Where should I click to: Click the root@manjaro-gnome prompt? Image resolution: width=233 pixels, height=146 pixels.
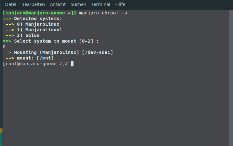coord(35,64)
